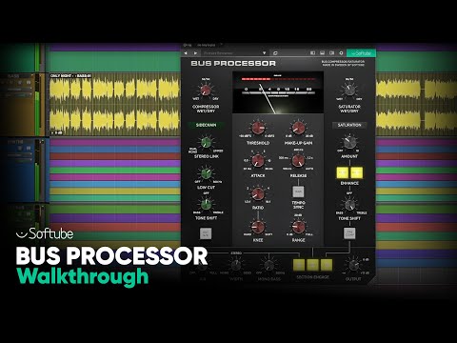
Task: Click the green Softube logo button
Action: click(361, 53)
